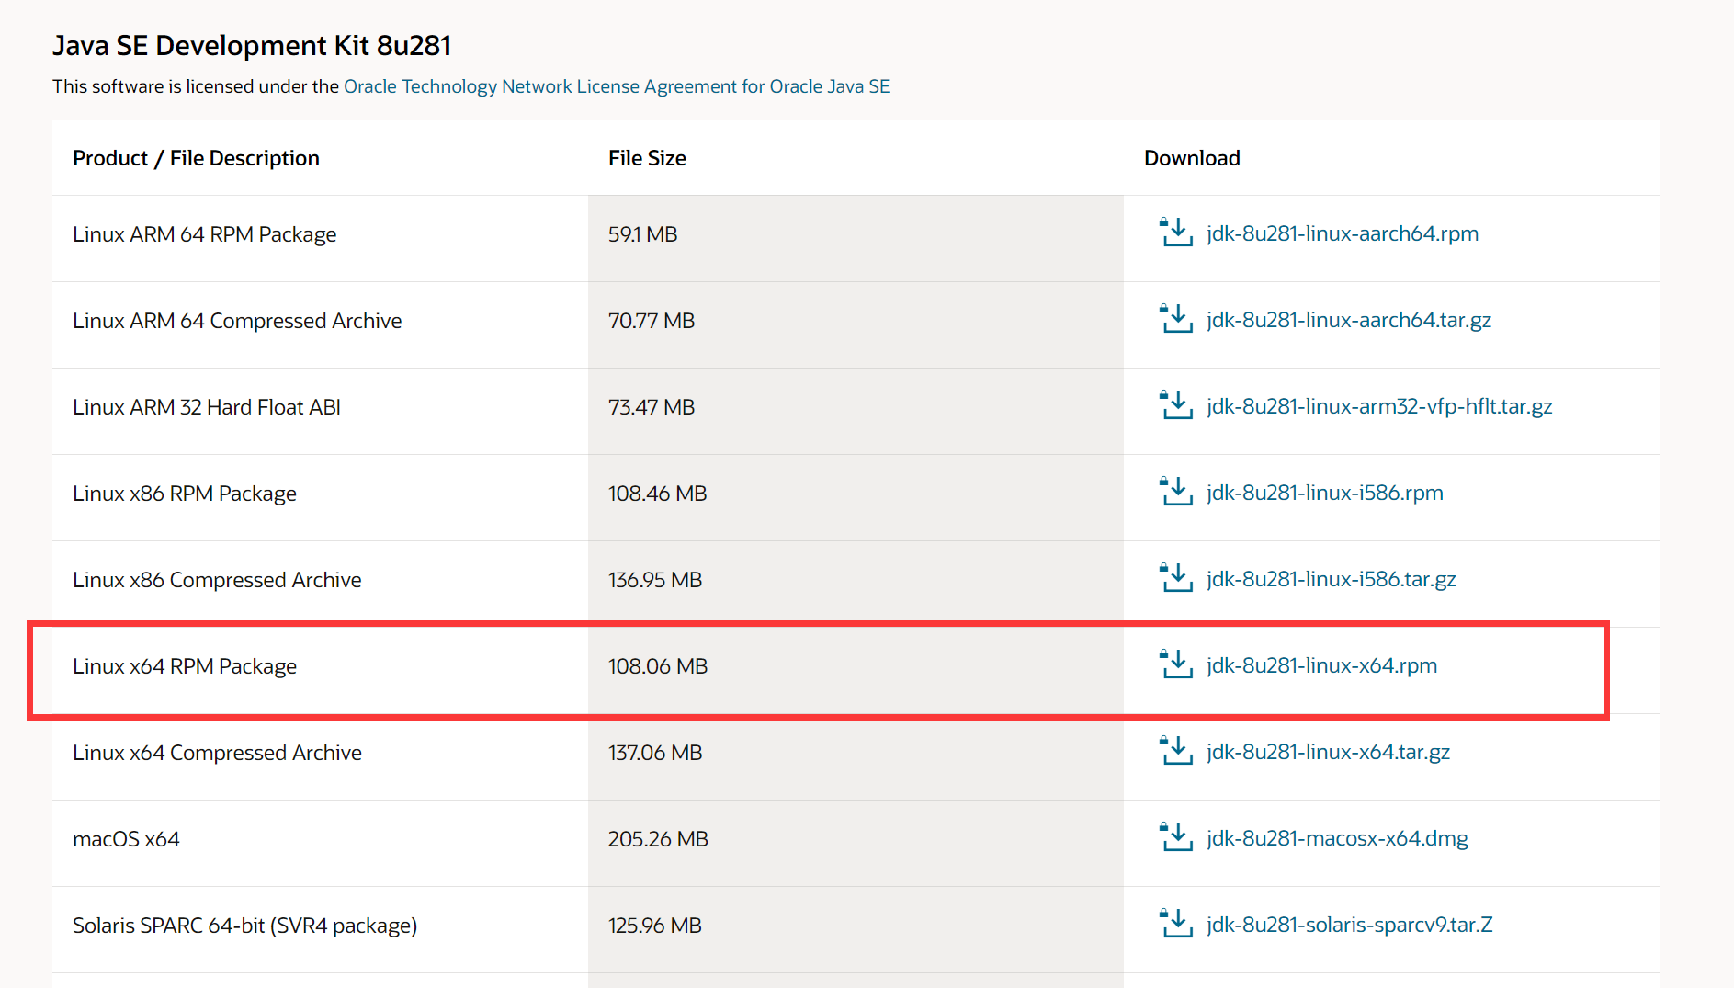Click download icon for jdk-8u281-linux-x64.rpm
The width and height of the screenshot is (1734, 988).
[x=1175, y=664]
